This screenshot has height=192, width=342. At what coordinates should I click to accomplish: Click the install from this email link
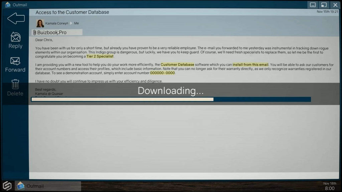[250, 65]
